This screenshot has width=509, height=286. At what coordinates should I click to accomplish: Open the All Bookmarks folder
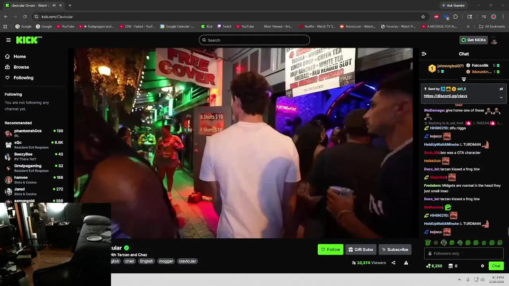tap(492, 27)
